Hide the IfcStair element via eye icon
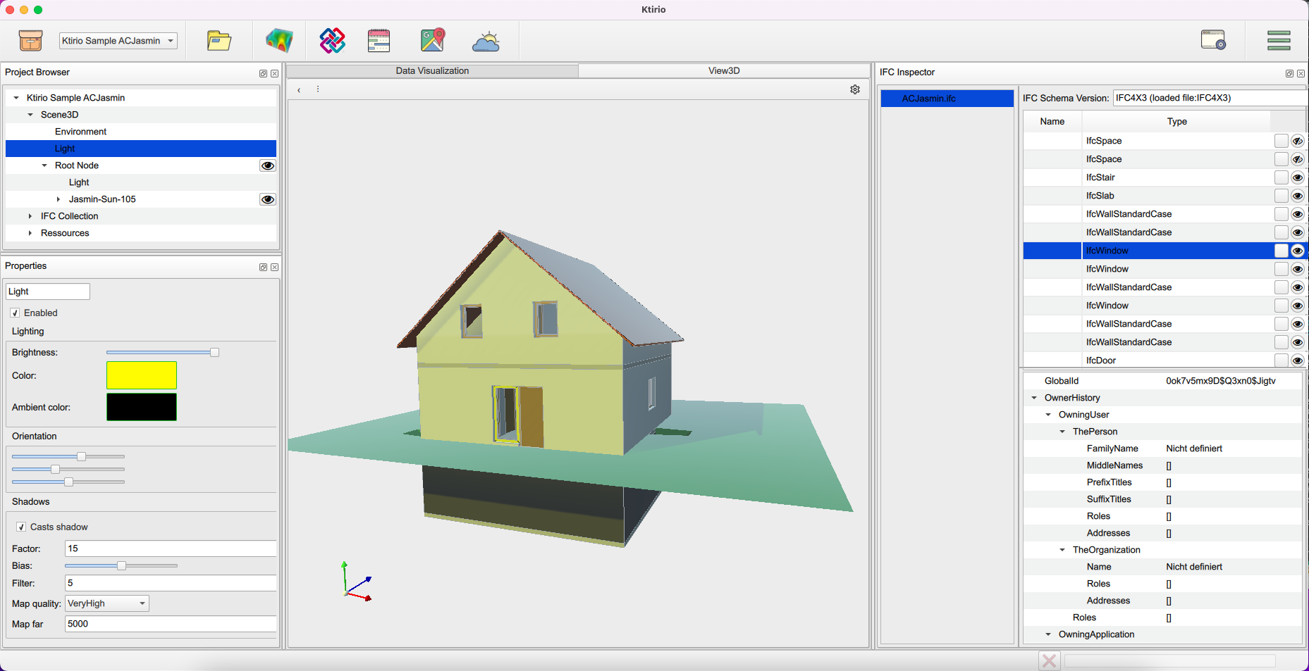Image resolution: width=1309 pixels, height=671 pixels. pos(1297,177)
